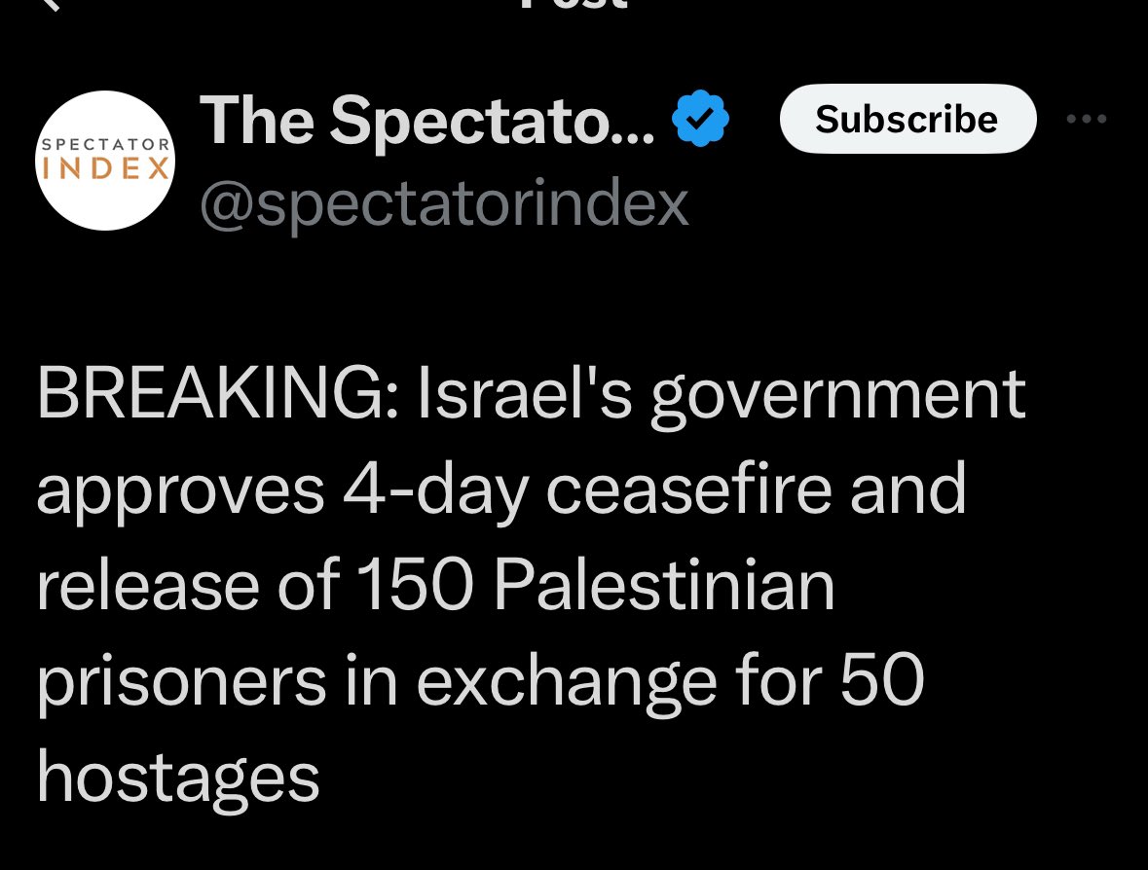Screen dimensions: 1148x870
Task: Go back using the top-left arrow
Action: [x=50, y=4]
